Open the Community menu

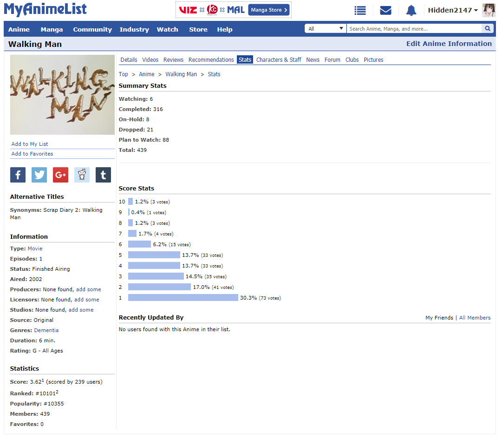(92, 29)
